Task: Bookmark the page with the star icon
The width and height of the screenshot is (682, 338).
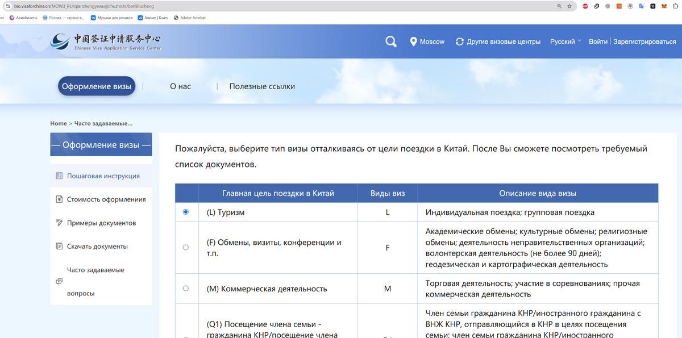Action: click(x=569, y=6)
